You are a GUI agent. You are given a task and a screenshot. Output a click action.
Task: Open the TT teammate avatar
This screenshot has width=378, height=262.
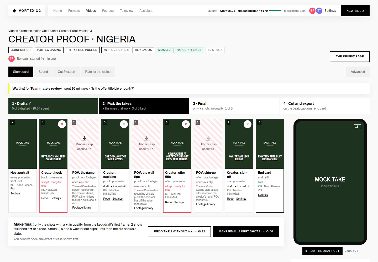(x=319, y=11)
